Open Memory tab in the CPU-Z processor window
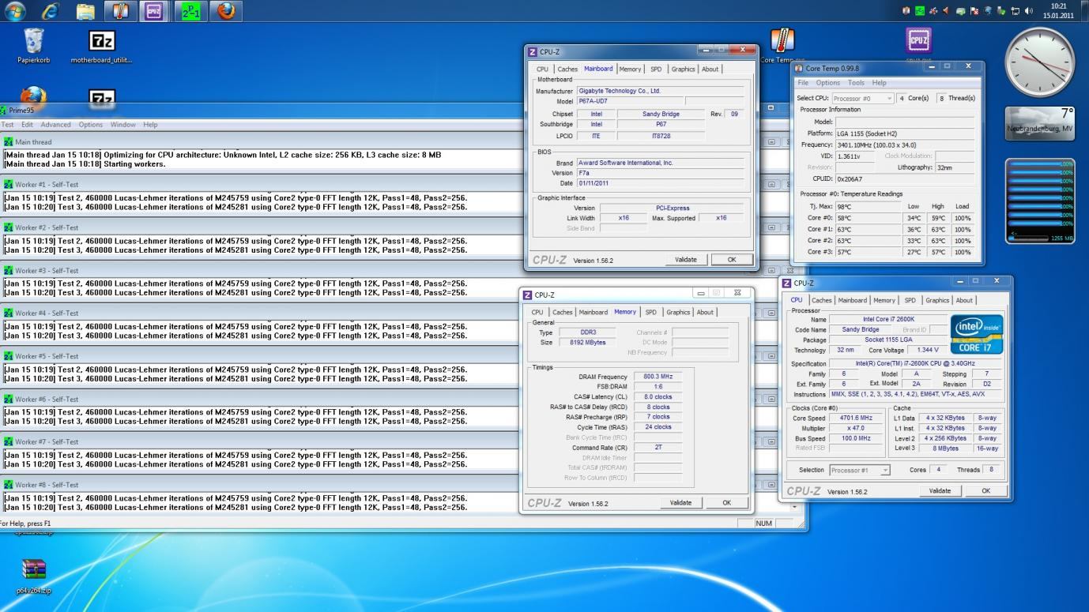Image resolution: width=1089 pixels, height=612 pixels. click(884, 301)
